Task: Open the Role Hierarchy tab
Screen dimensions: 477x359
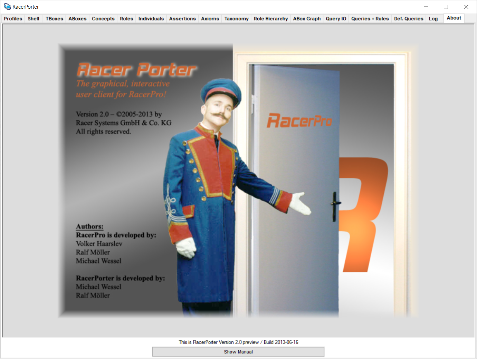Action: click(271, 19)
